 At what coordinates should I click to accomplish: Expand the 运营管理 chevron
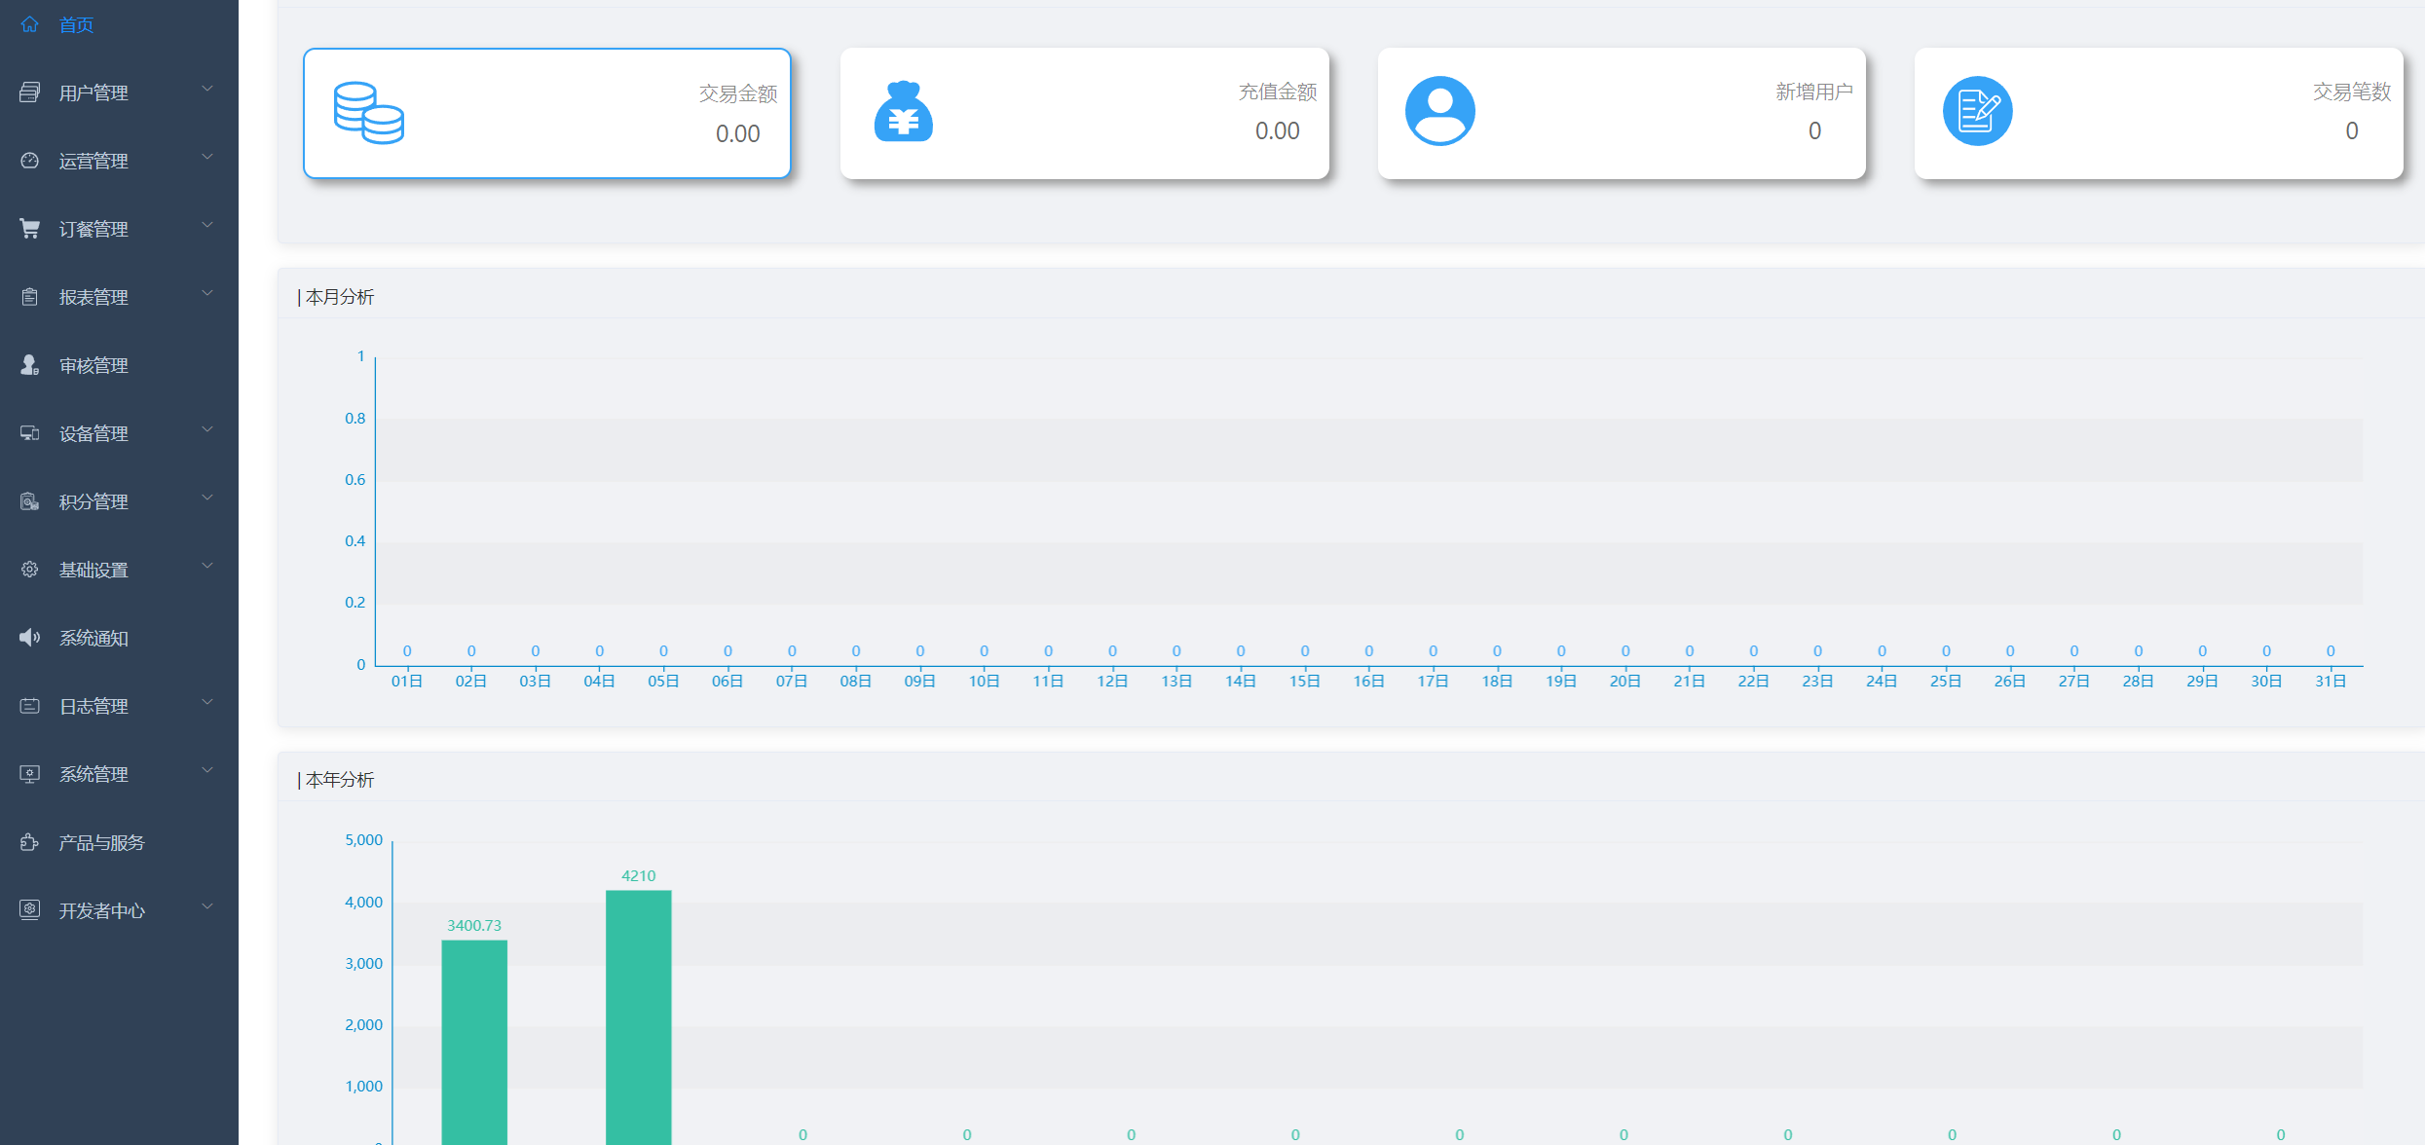pyautogui.click(x=207, y=158)
